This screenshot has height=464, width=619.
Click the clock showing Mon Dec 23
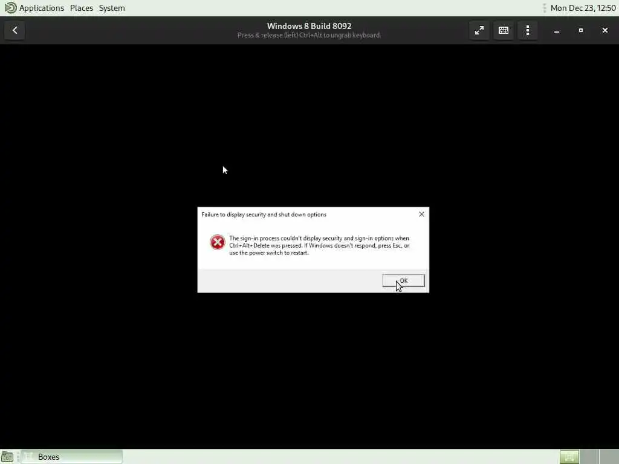tap(583, 8)
